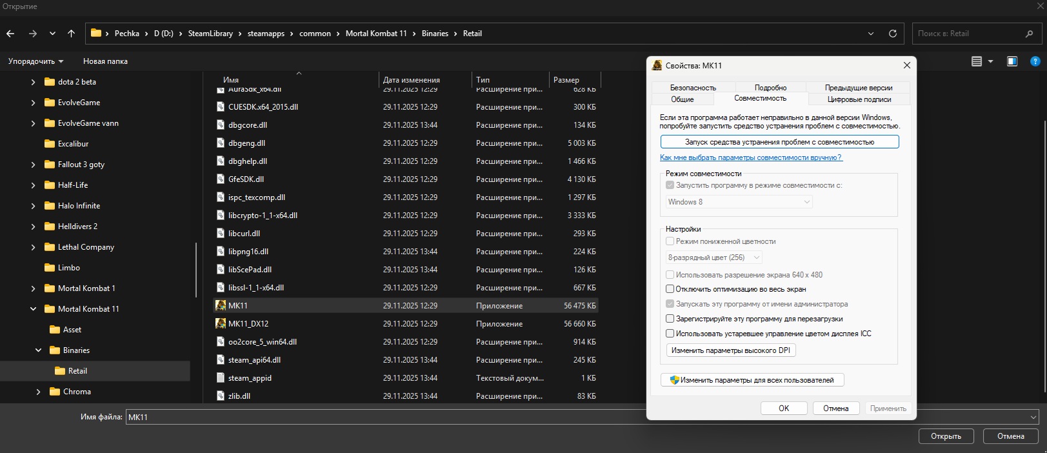Expand the Lethal Company folder
This screenshot has width=1047, height=453.
click(33, 247)
